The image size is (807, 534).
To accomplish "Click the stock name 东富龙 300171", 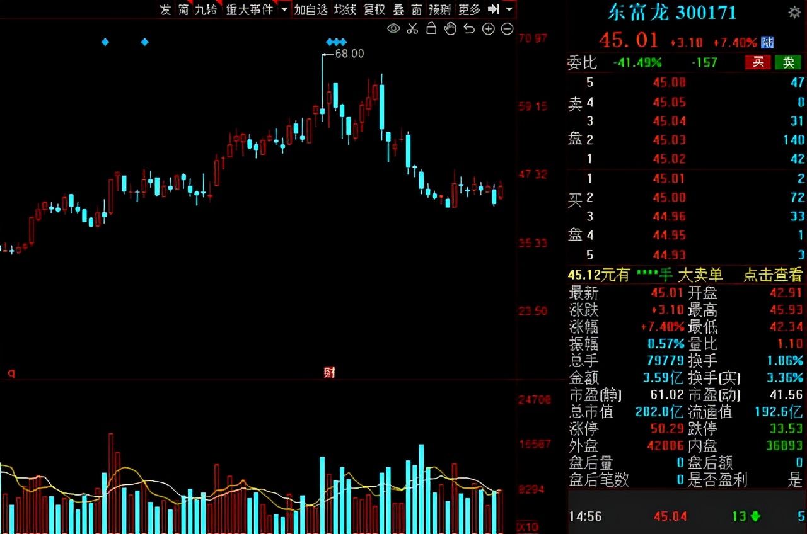I will [x=672, y=12].
